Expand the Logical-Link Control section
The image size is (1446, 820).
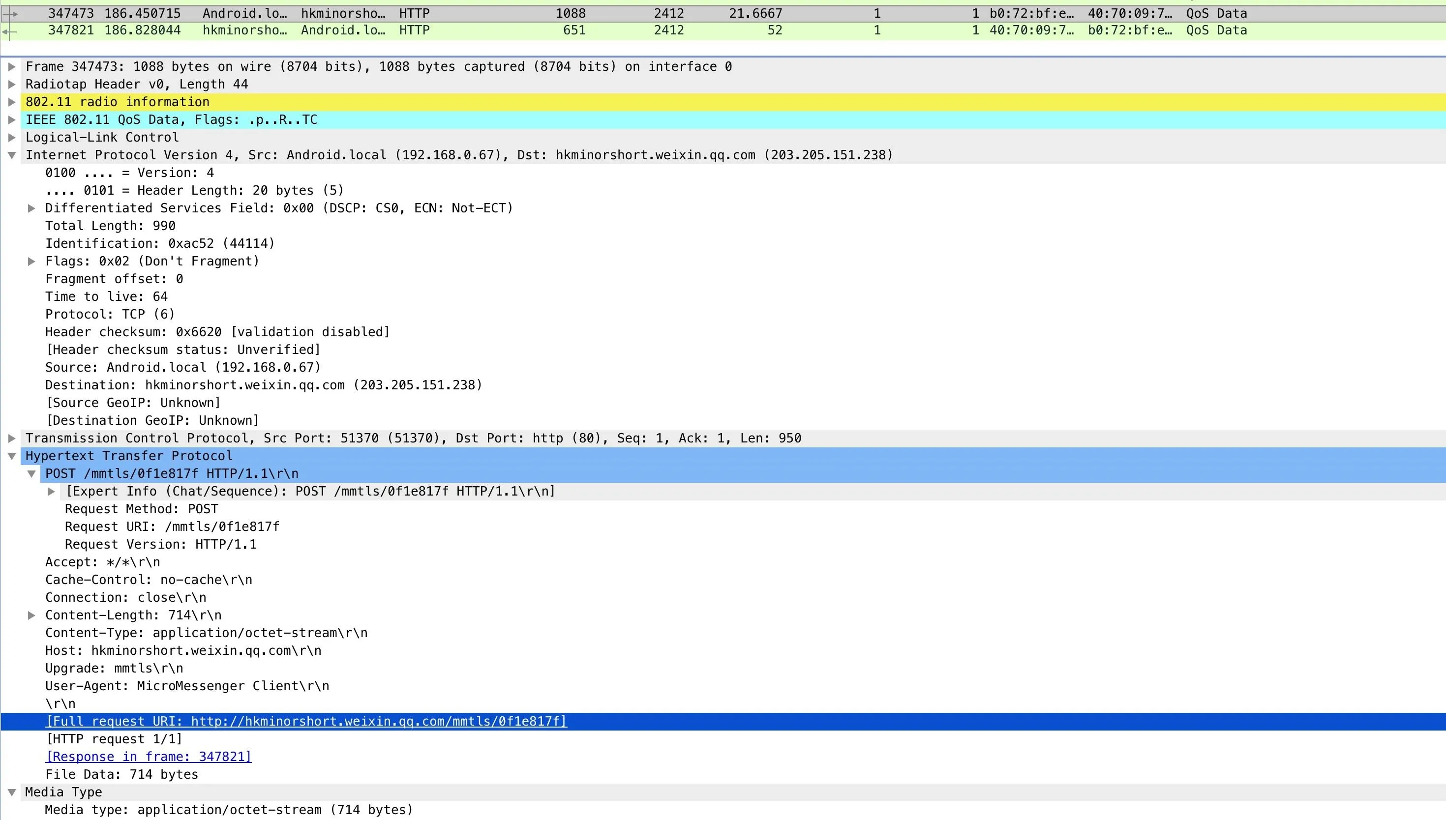11,138
